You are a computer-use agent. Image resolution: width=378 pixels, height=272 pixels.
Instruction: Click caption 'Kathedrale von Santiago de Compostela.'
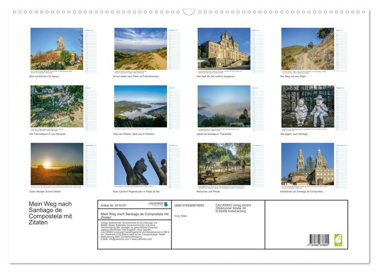302,192
